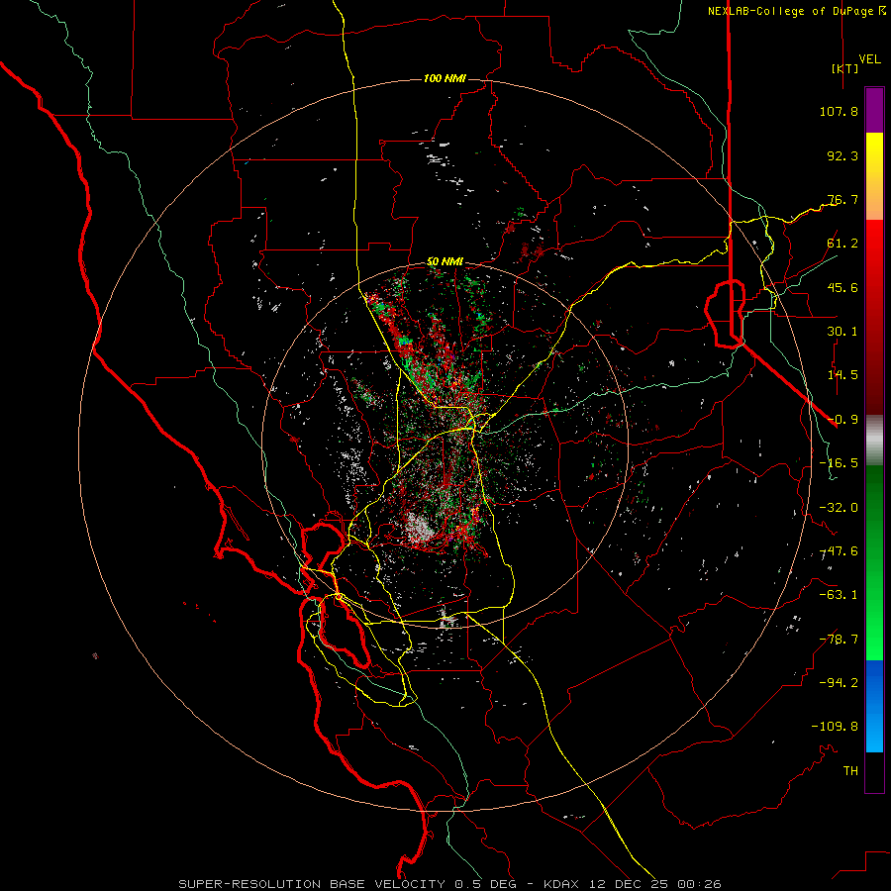This screenshot has height=891, width=891.
Task: Click the 61.2 velocity scale value
Action: coord(842,244)
